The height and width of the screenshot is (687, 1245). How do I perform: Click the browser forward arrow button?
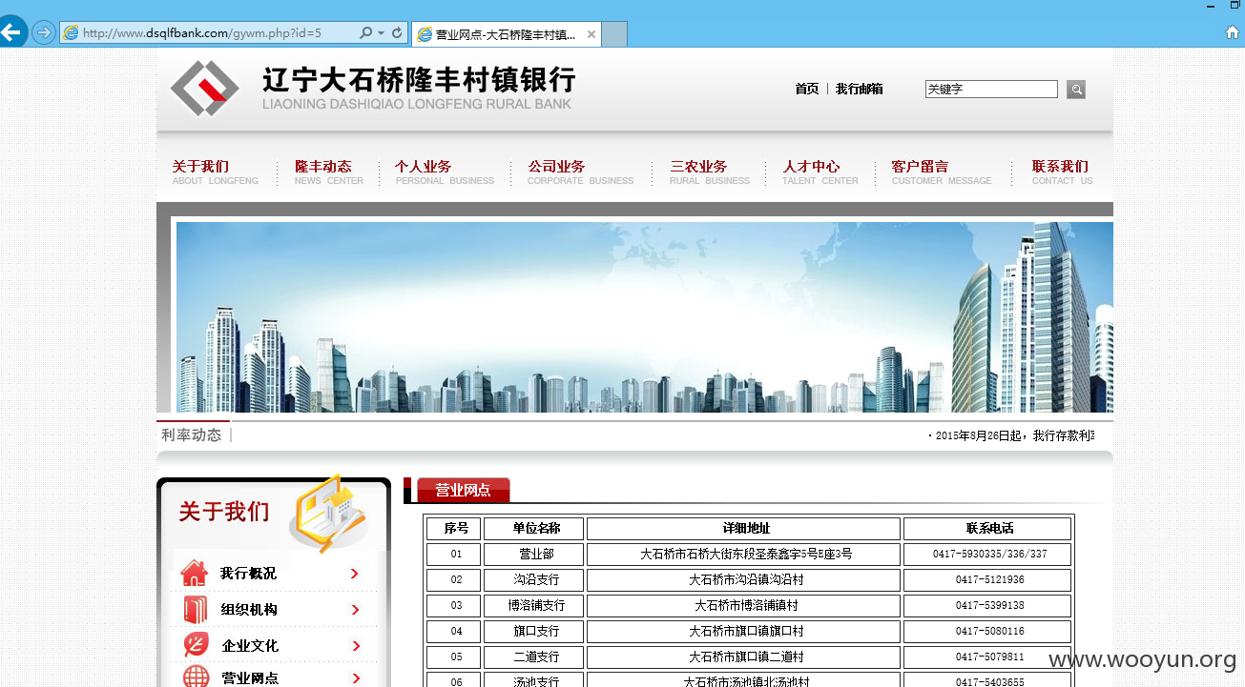44,32
